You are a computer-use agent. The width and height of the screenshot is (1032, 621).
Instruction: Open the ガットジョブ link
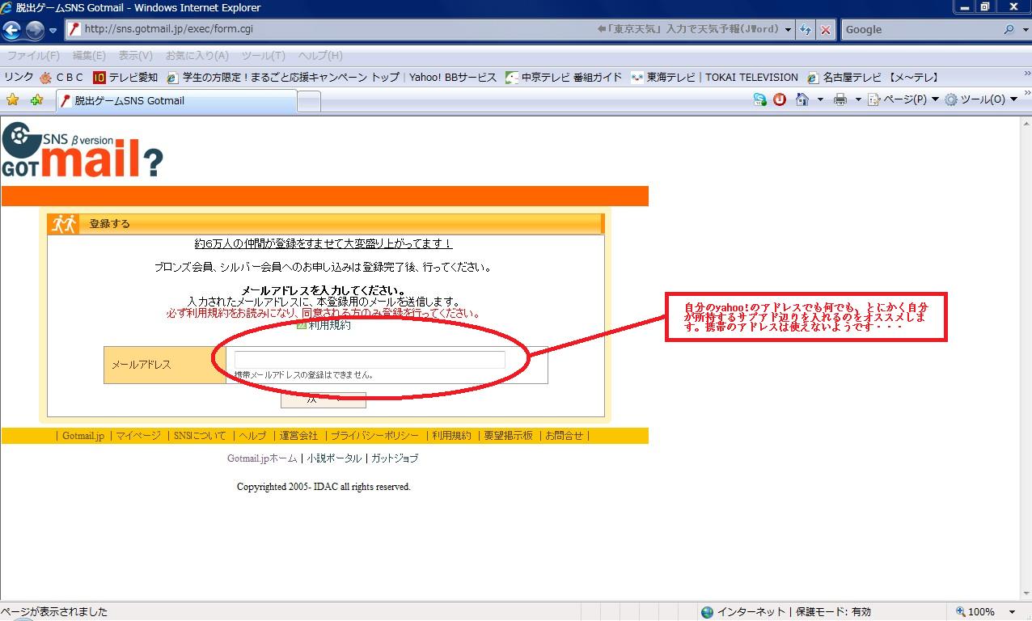point(395,458)
